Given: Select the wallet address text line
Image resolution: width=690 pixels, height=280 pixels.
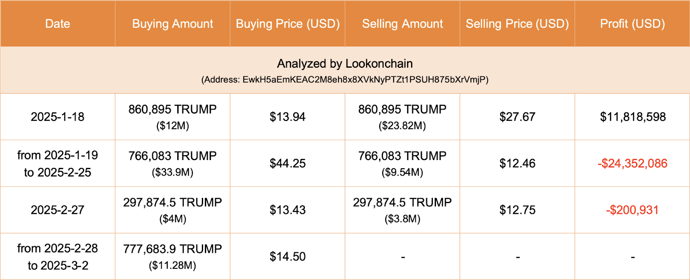Looking at the screenshot, I should pyautogui.click(x=345, y=80).
